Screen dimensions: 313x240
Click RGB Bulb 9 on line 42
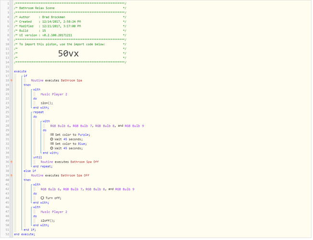point(125,189)
